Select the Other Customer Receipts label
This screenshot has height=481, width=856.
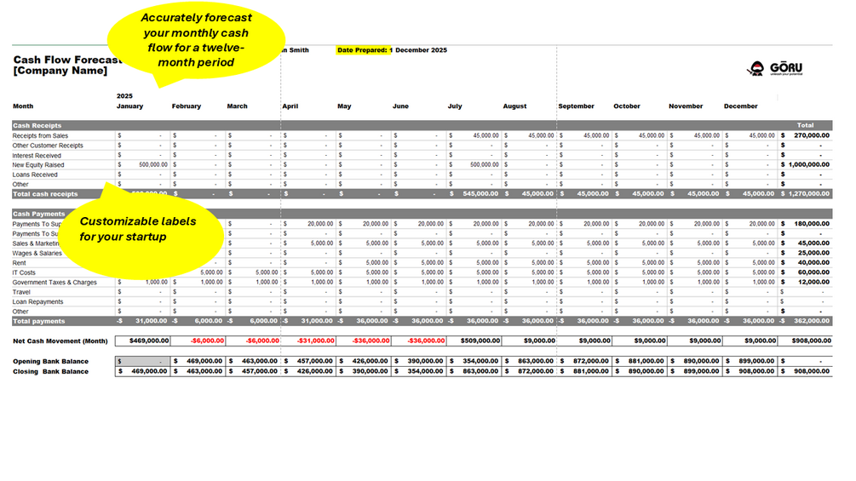point(48,146)
